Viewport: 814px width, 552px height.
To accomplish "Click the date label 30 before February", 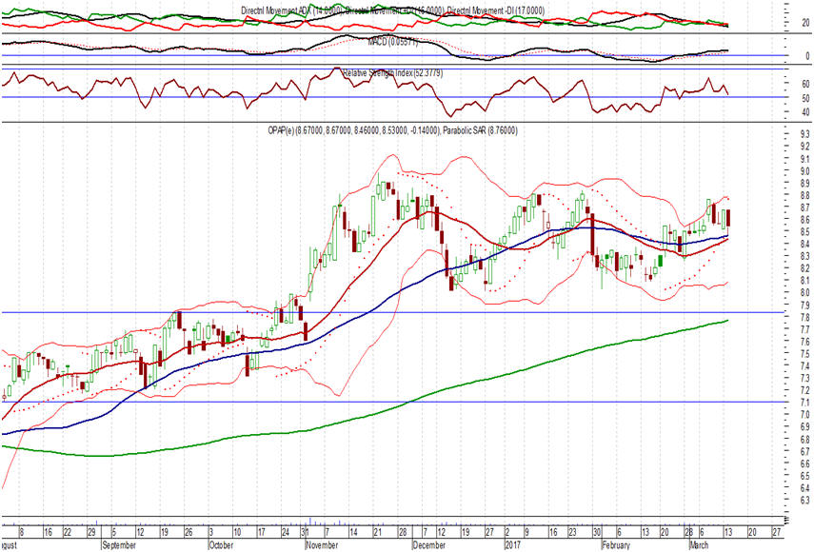I will [597, 533].
